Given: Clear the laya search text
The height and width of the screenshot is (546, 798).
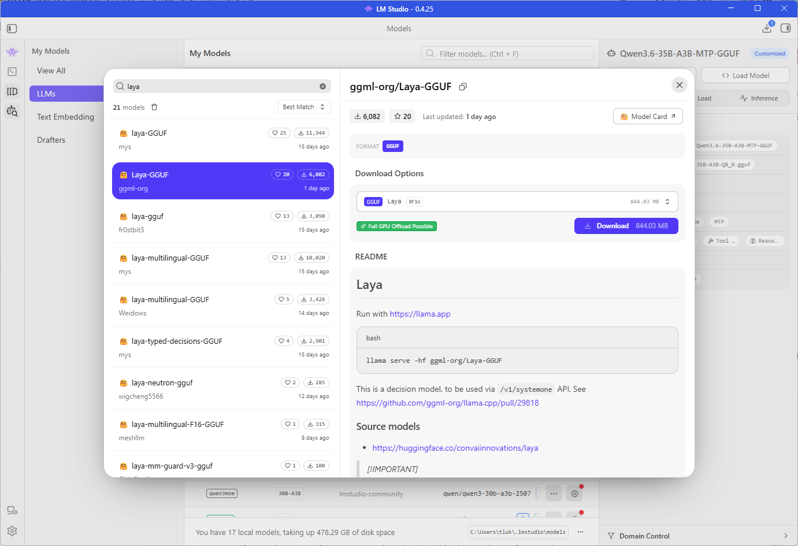Looking at the screenshot, I should 322,86.
